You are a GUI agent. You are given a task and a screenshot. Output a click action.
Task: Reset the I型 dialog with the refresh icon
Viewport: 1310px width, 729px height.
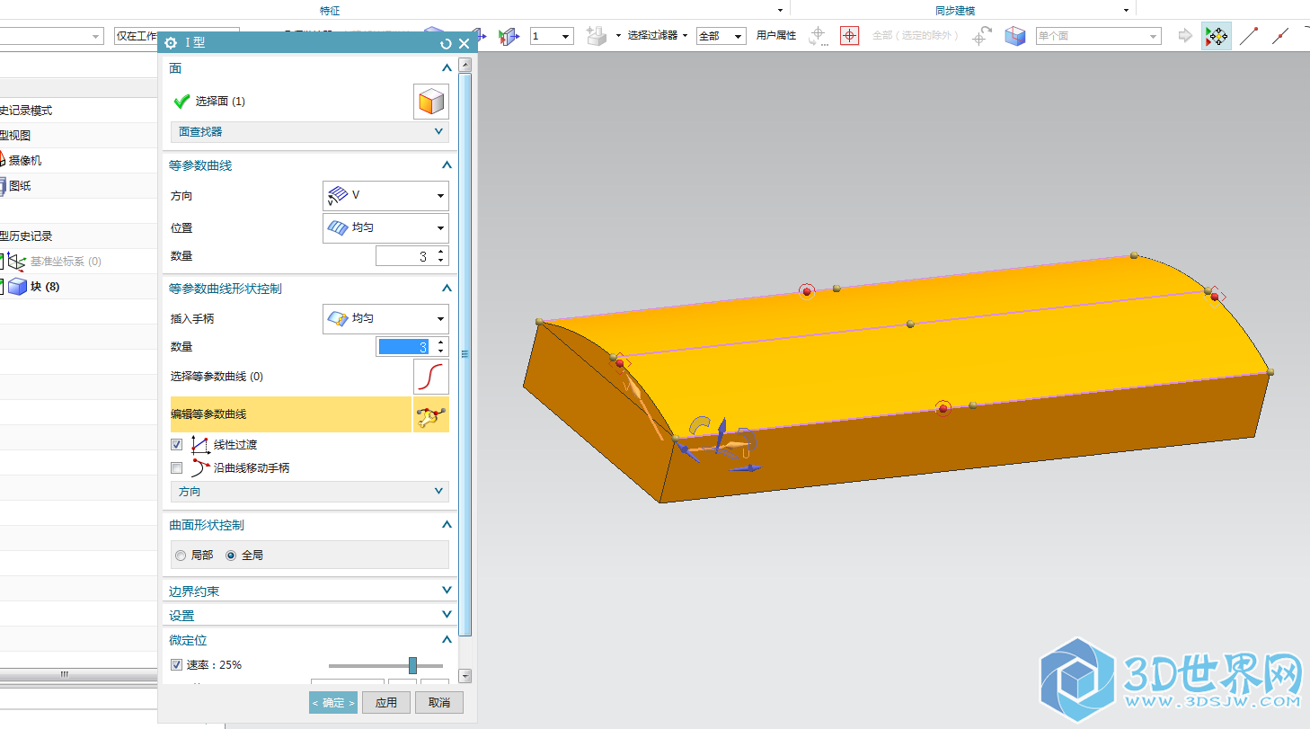(x=446, y=43)
